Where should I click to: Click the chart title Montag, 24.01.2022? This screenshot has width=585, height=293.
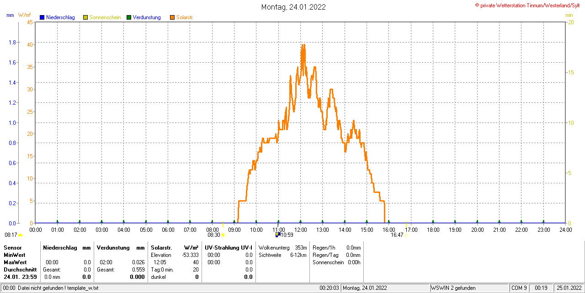coord(293,7)
